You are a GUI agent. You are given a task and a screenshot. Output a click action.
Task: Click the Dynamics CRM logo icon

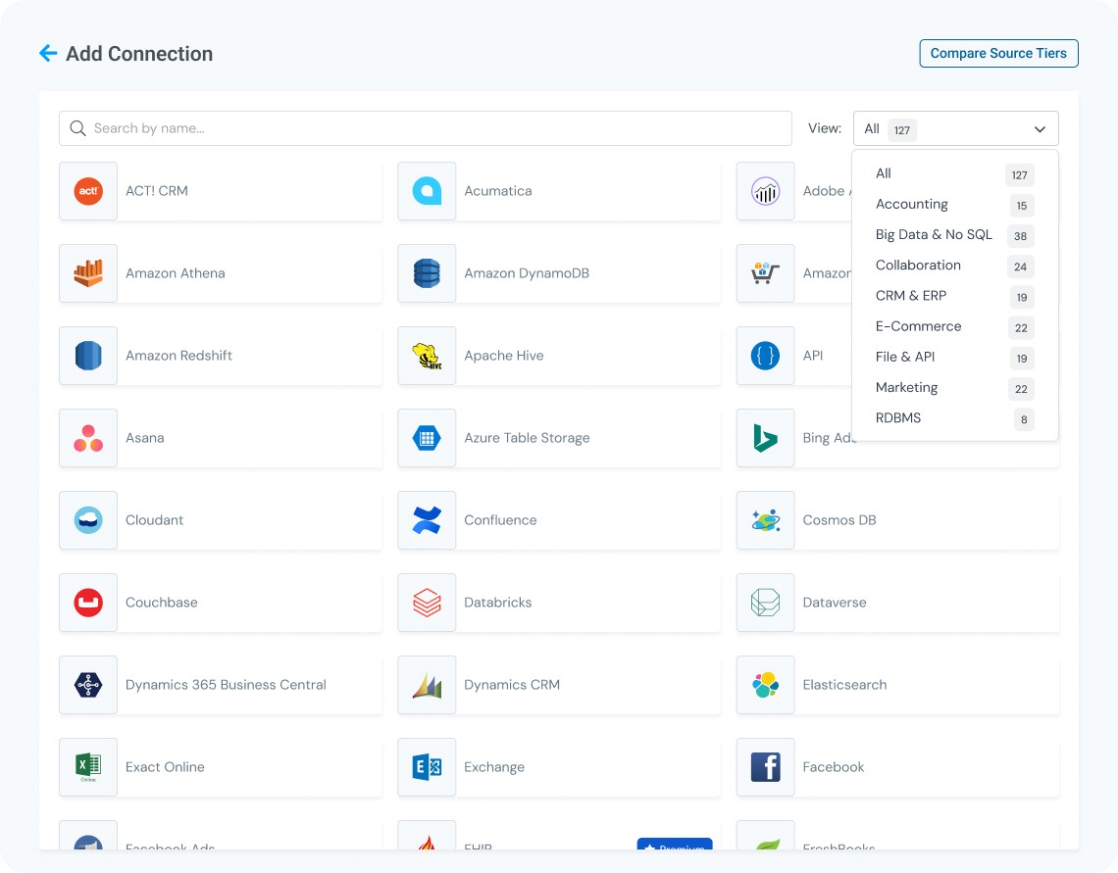coord(427,684)
